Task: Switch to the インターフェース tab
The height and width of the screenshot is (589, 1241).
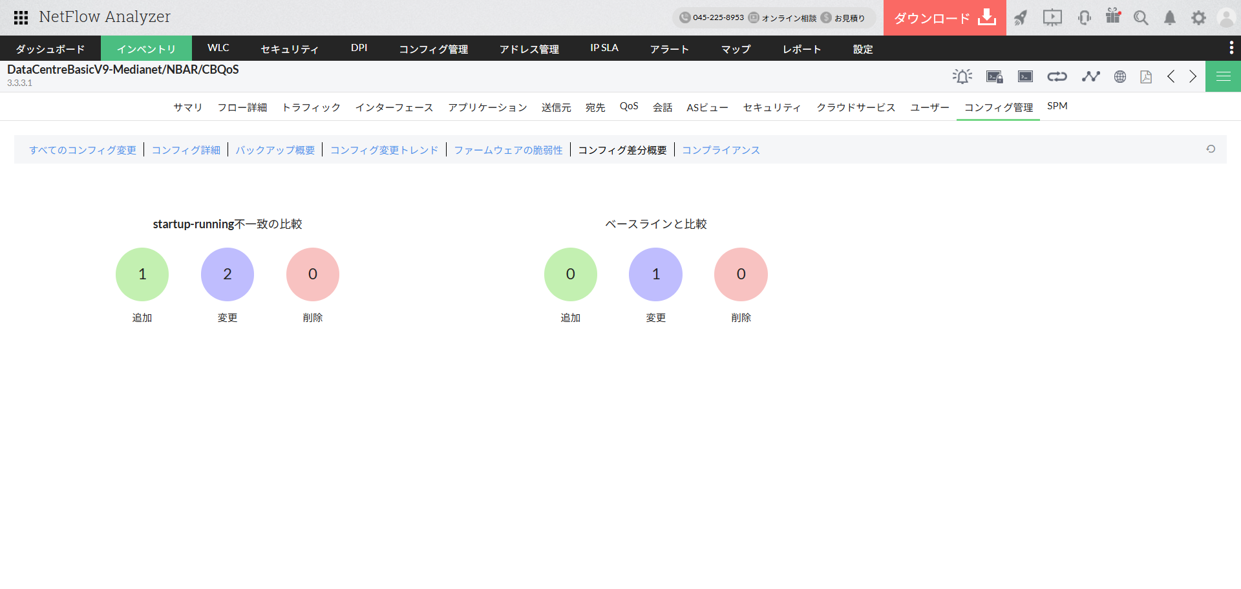Action: 394,107
